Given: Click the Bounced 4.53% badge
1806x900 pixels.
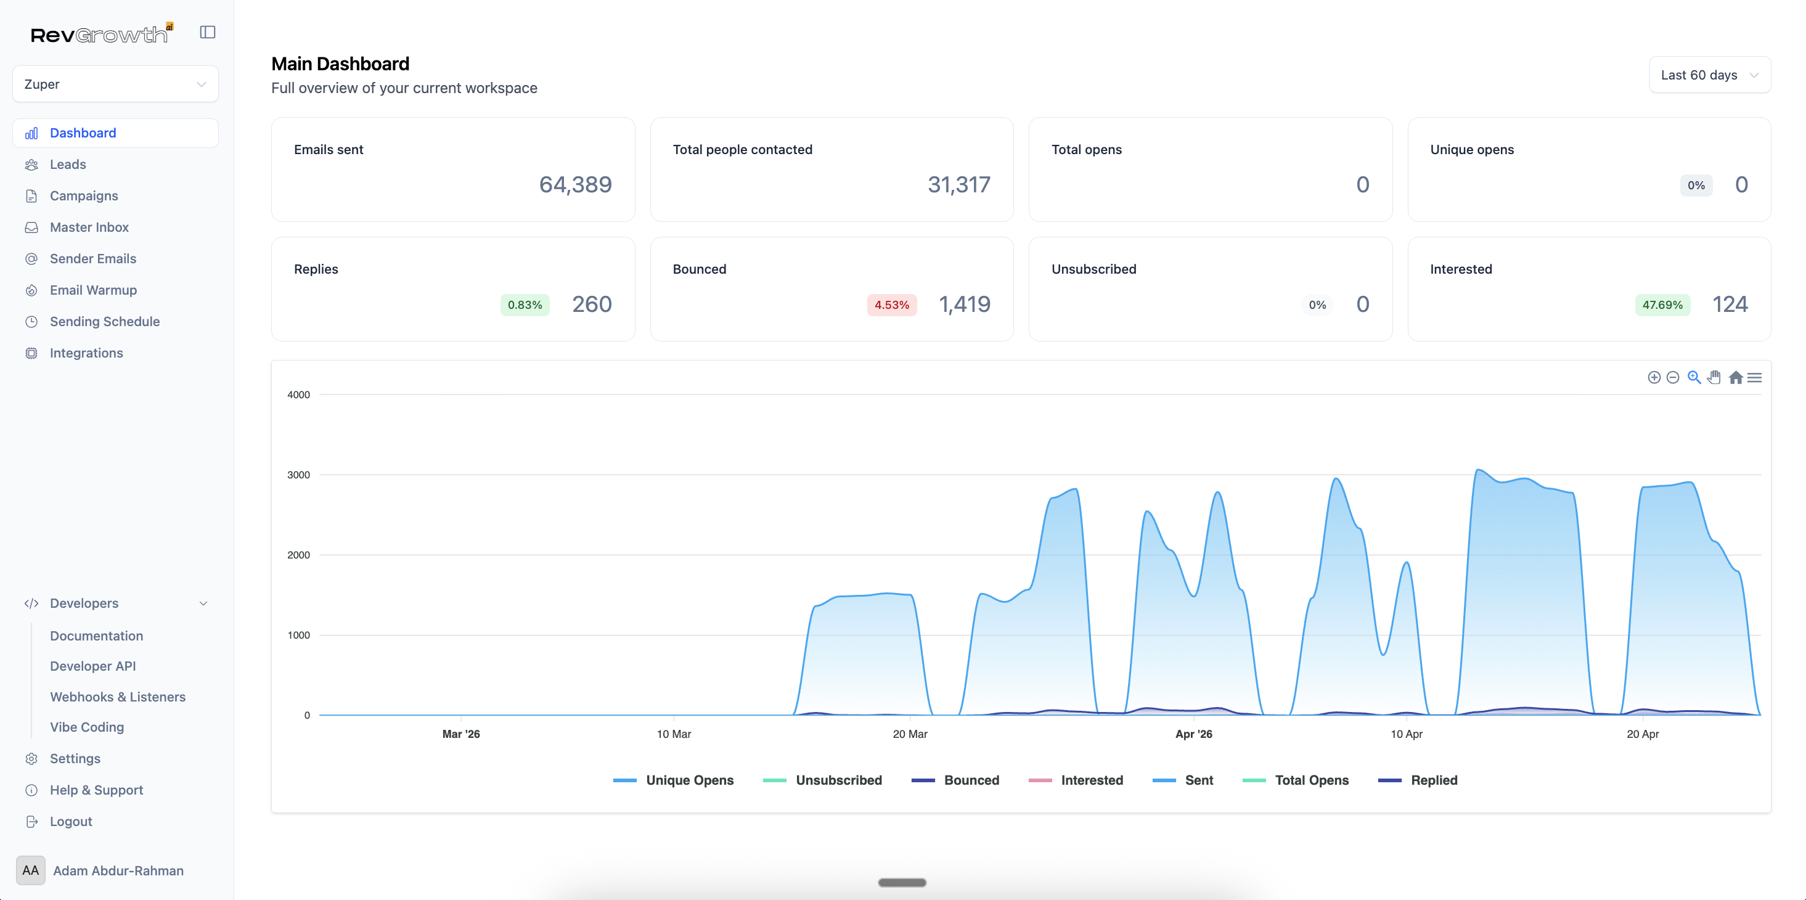Looking at the screenshot, I should click(x=892, y=305).
